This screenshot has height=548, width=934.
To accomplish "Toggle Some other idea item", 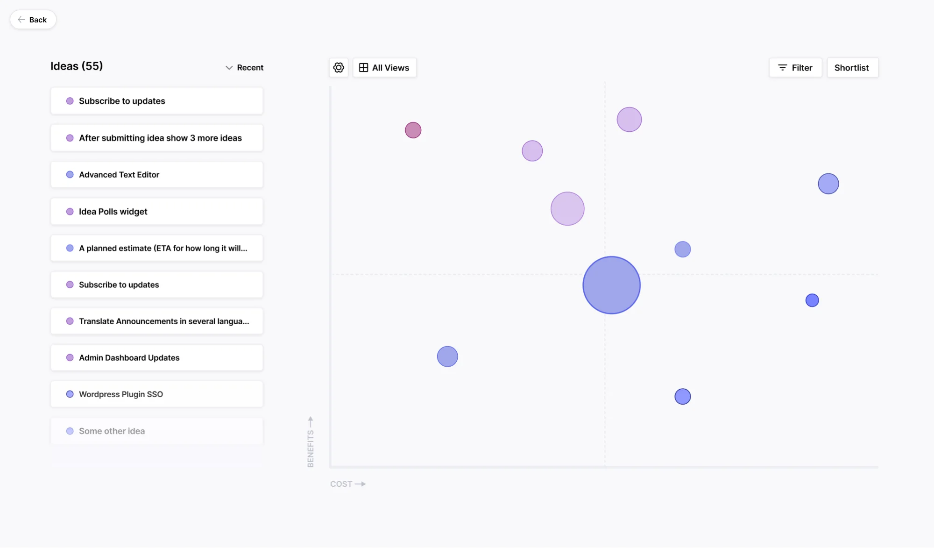I will 70,431.
